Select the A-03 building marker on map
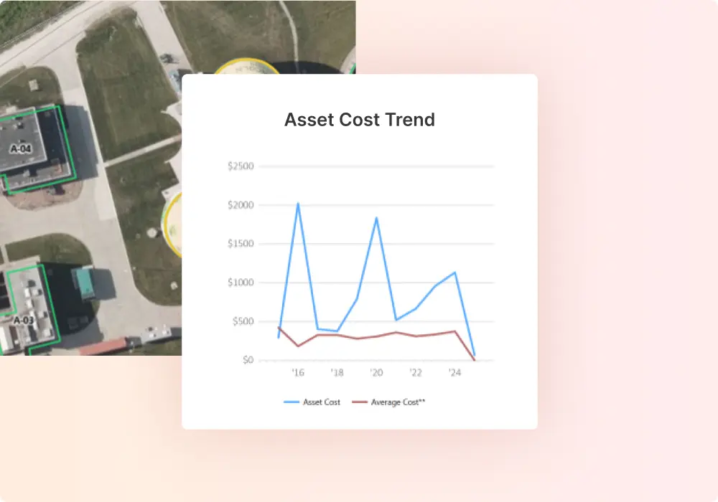 click(24, 321)
